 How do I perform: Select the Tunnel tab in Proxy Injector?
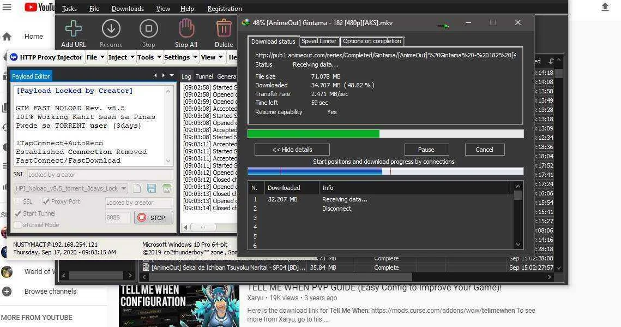coord(204,76)
